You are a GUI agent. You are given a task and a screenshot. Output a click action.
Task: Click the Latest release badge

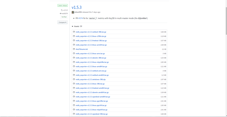(63, 5)
